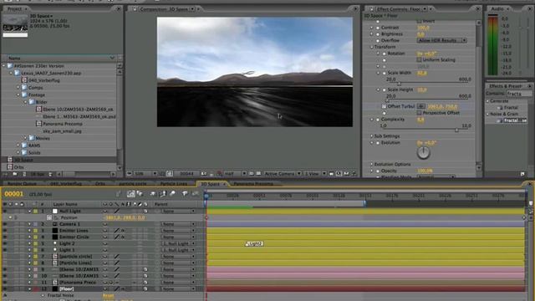This screenshot has height=301, width=535.
Task: Click the Fractal Noise preset icon
Action: click(499, 120)
